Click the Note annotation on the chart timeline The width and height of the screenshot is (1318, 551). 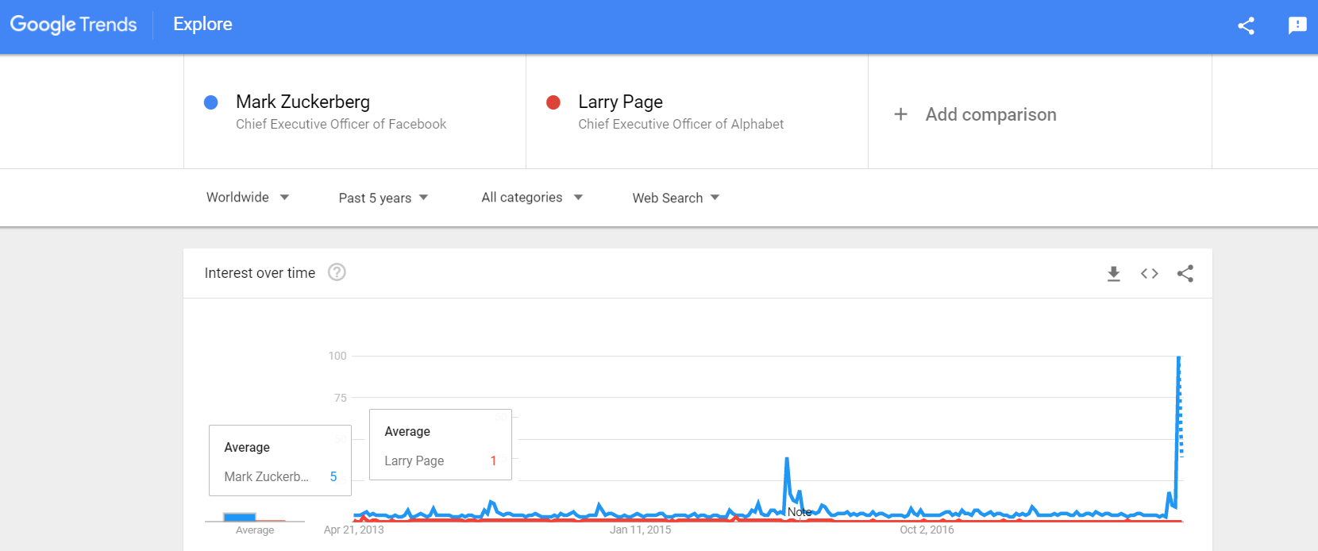[800, 512]
